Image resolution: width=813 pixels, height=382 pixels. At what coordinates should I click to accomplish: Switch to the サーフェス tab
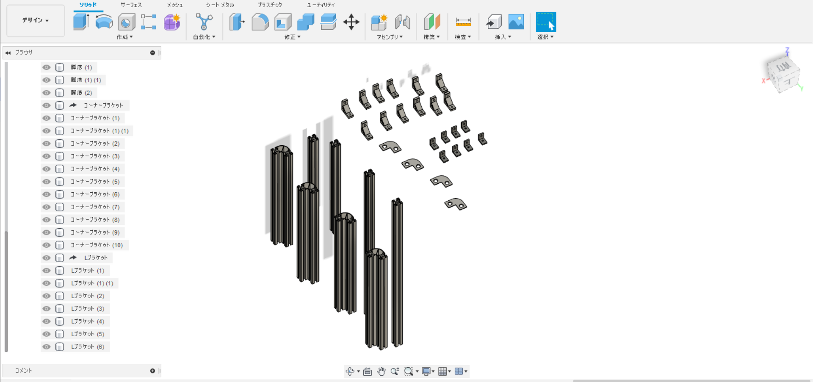pos(131,5)
